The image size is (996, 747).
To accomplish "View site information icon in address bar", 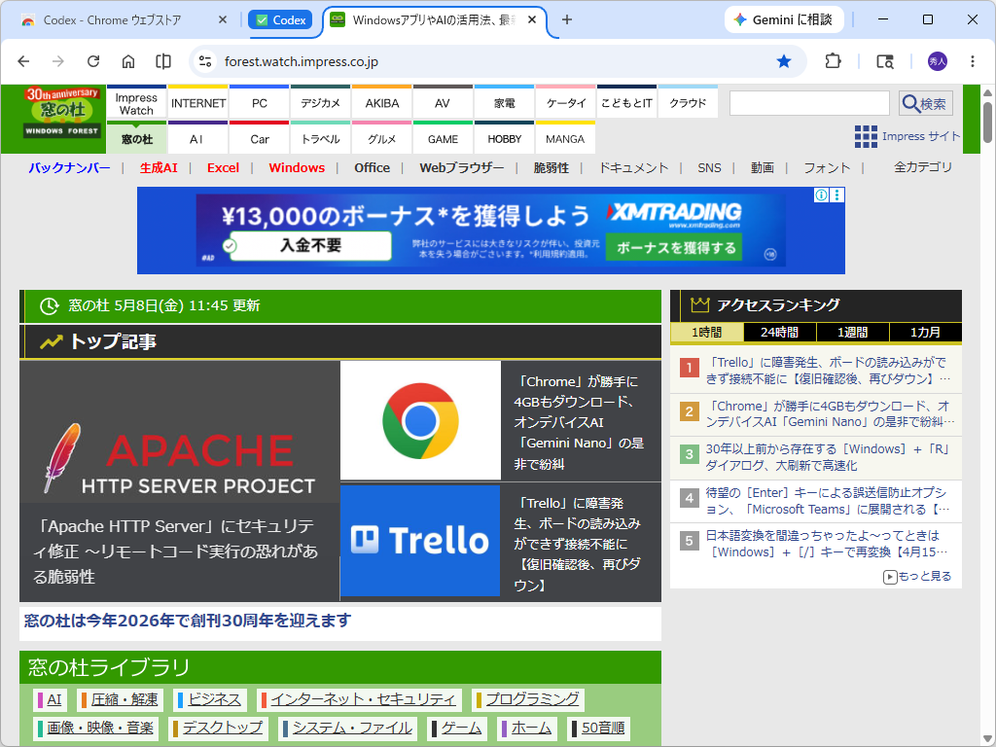I will tap(204, 61).
